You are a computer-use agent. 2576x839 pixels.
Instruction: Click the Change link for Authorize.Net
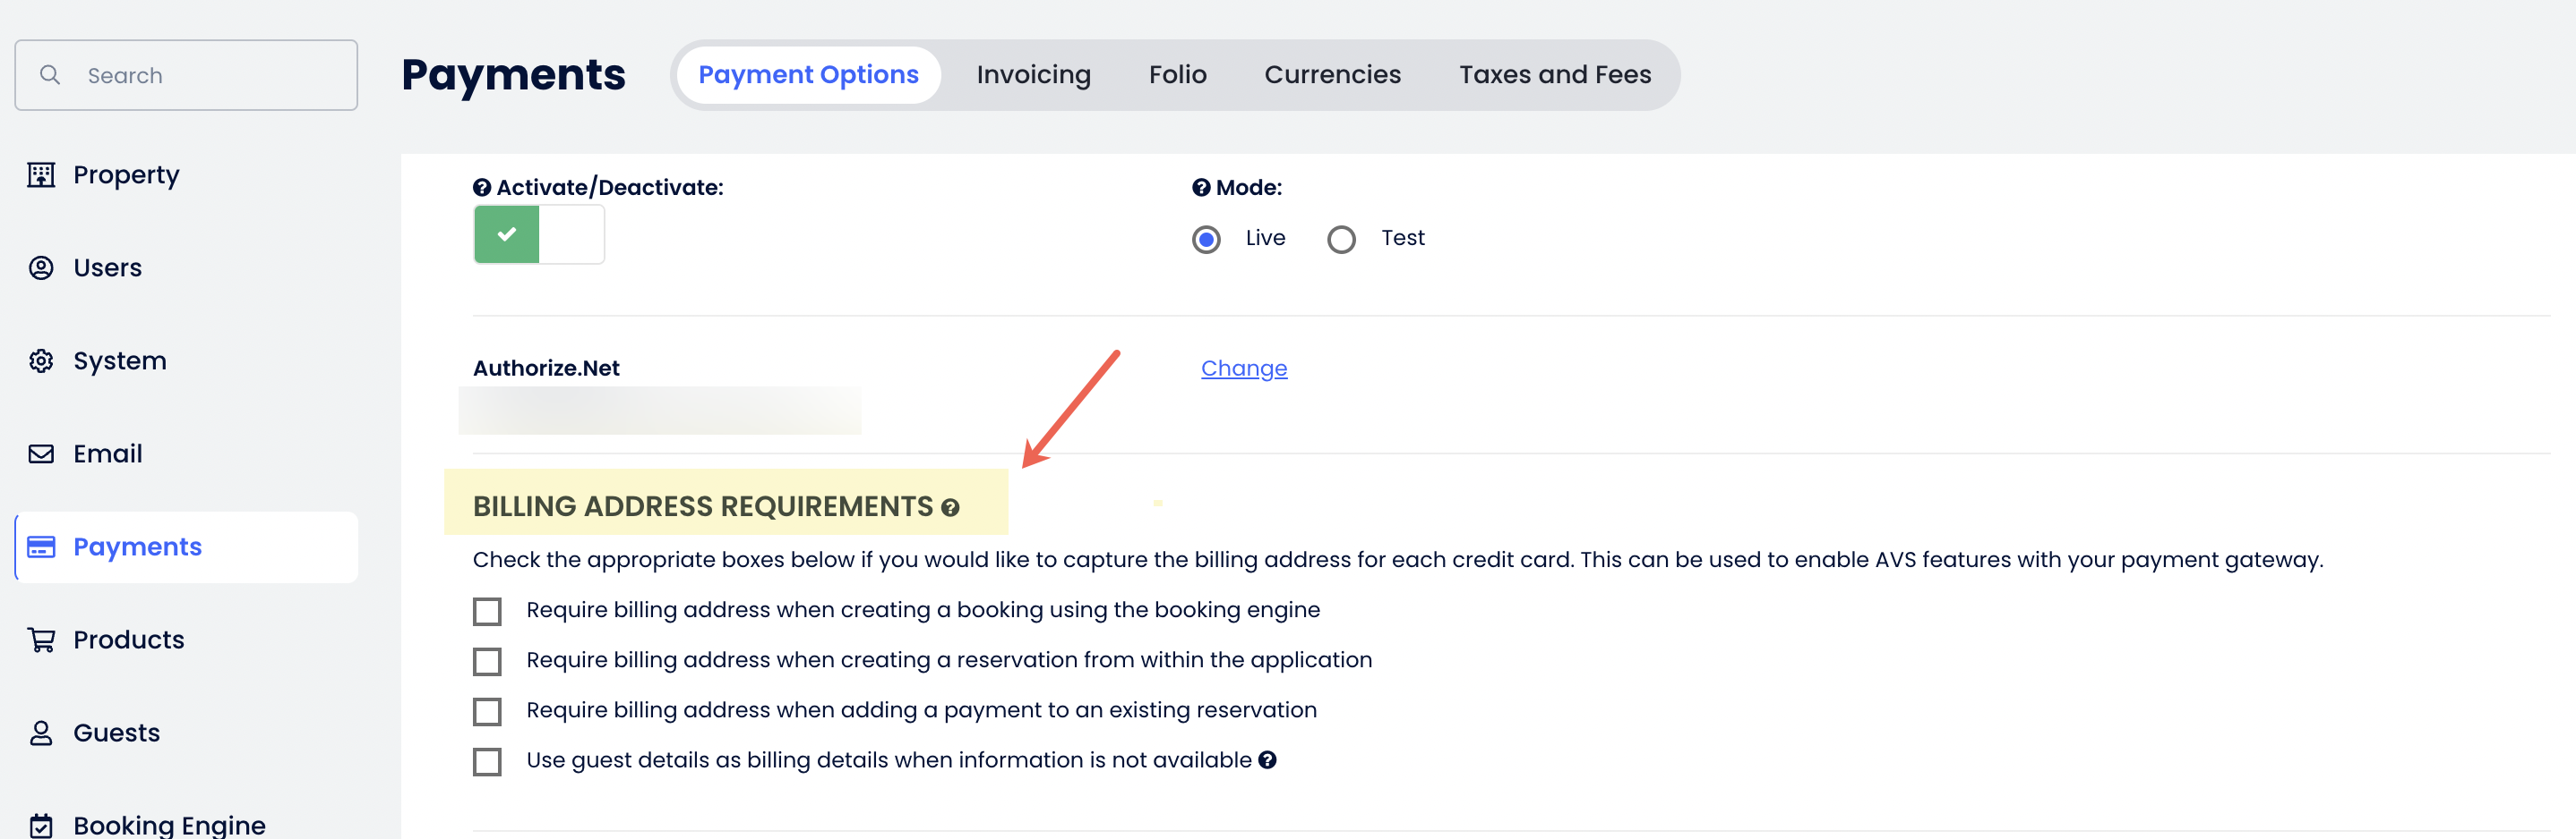pos(1243,369)
